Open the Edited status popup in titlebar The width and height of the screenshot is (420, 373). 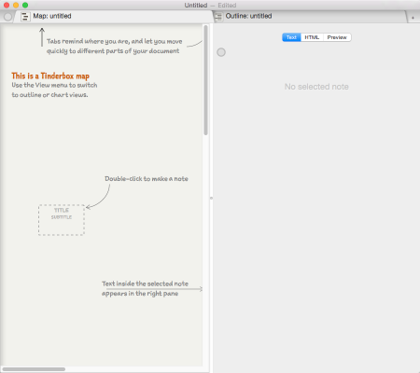(227, 6)
